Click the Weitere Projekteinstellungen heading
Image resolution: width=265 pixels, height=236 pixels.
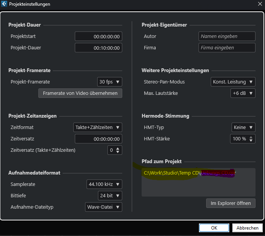click(175, 70)
